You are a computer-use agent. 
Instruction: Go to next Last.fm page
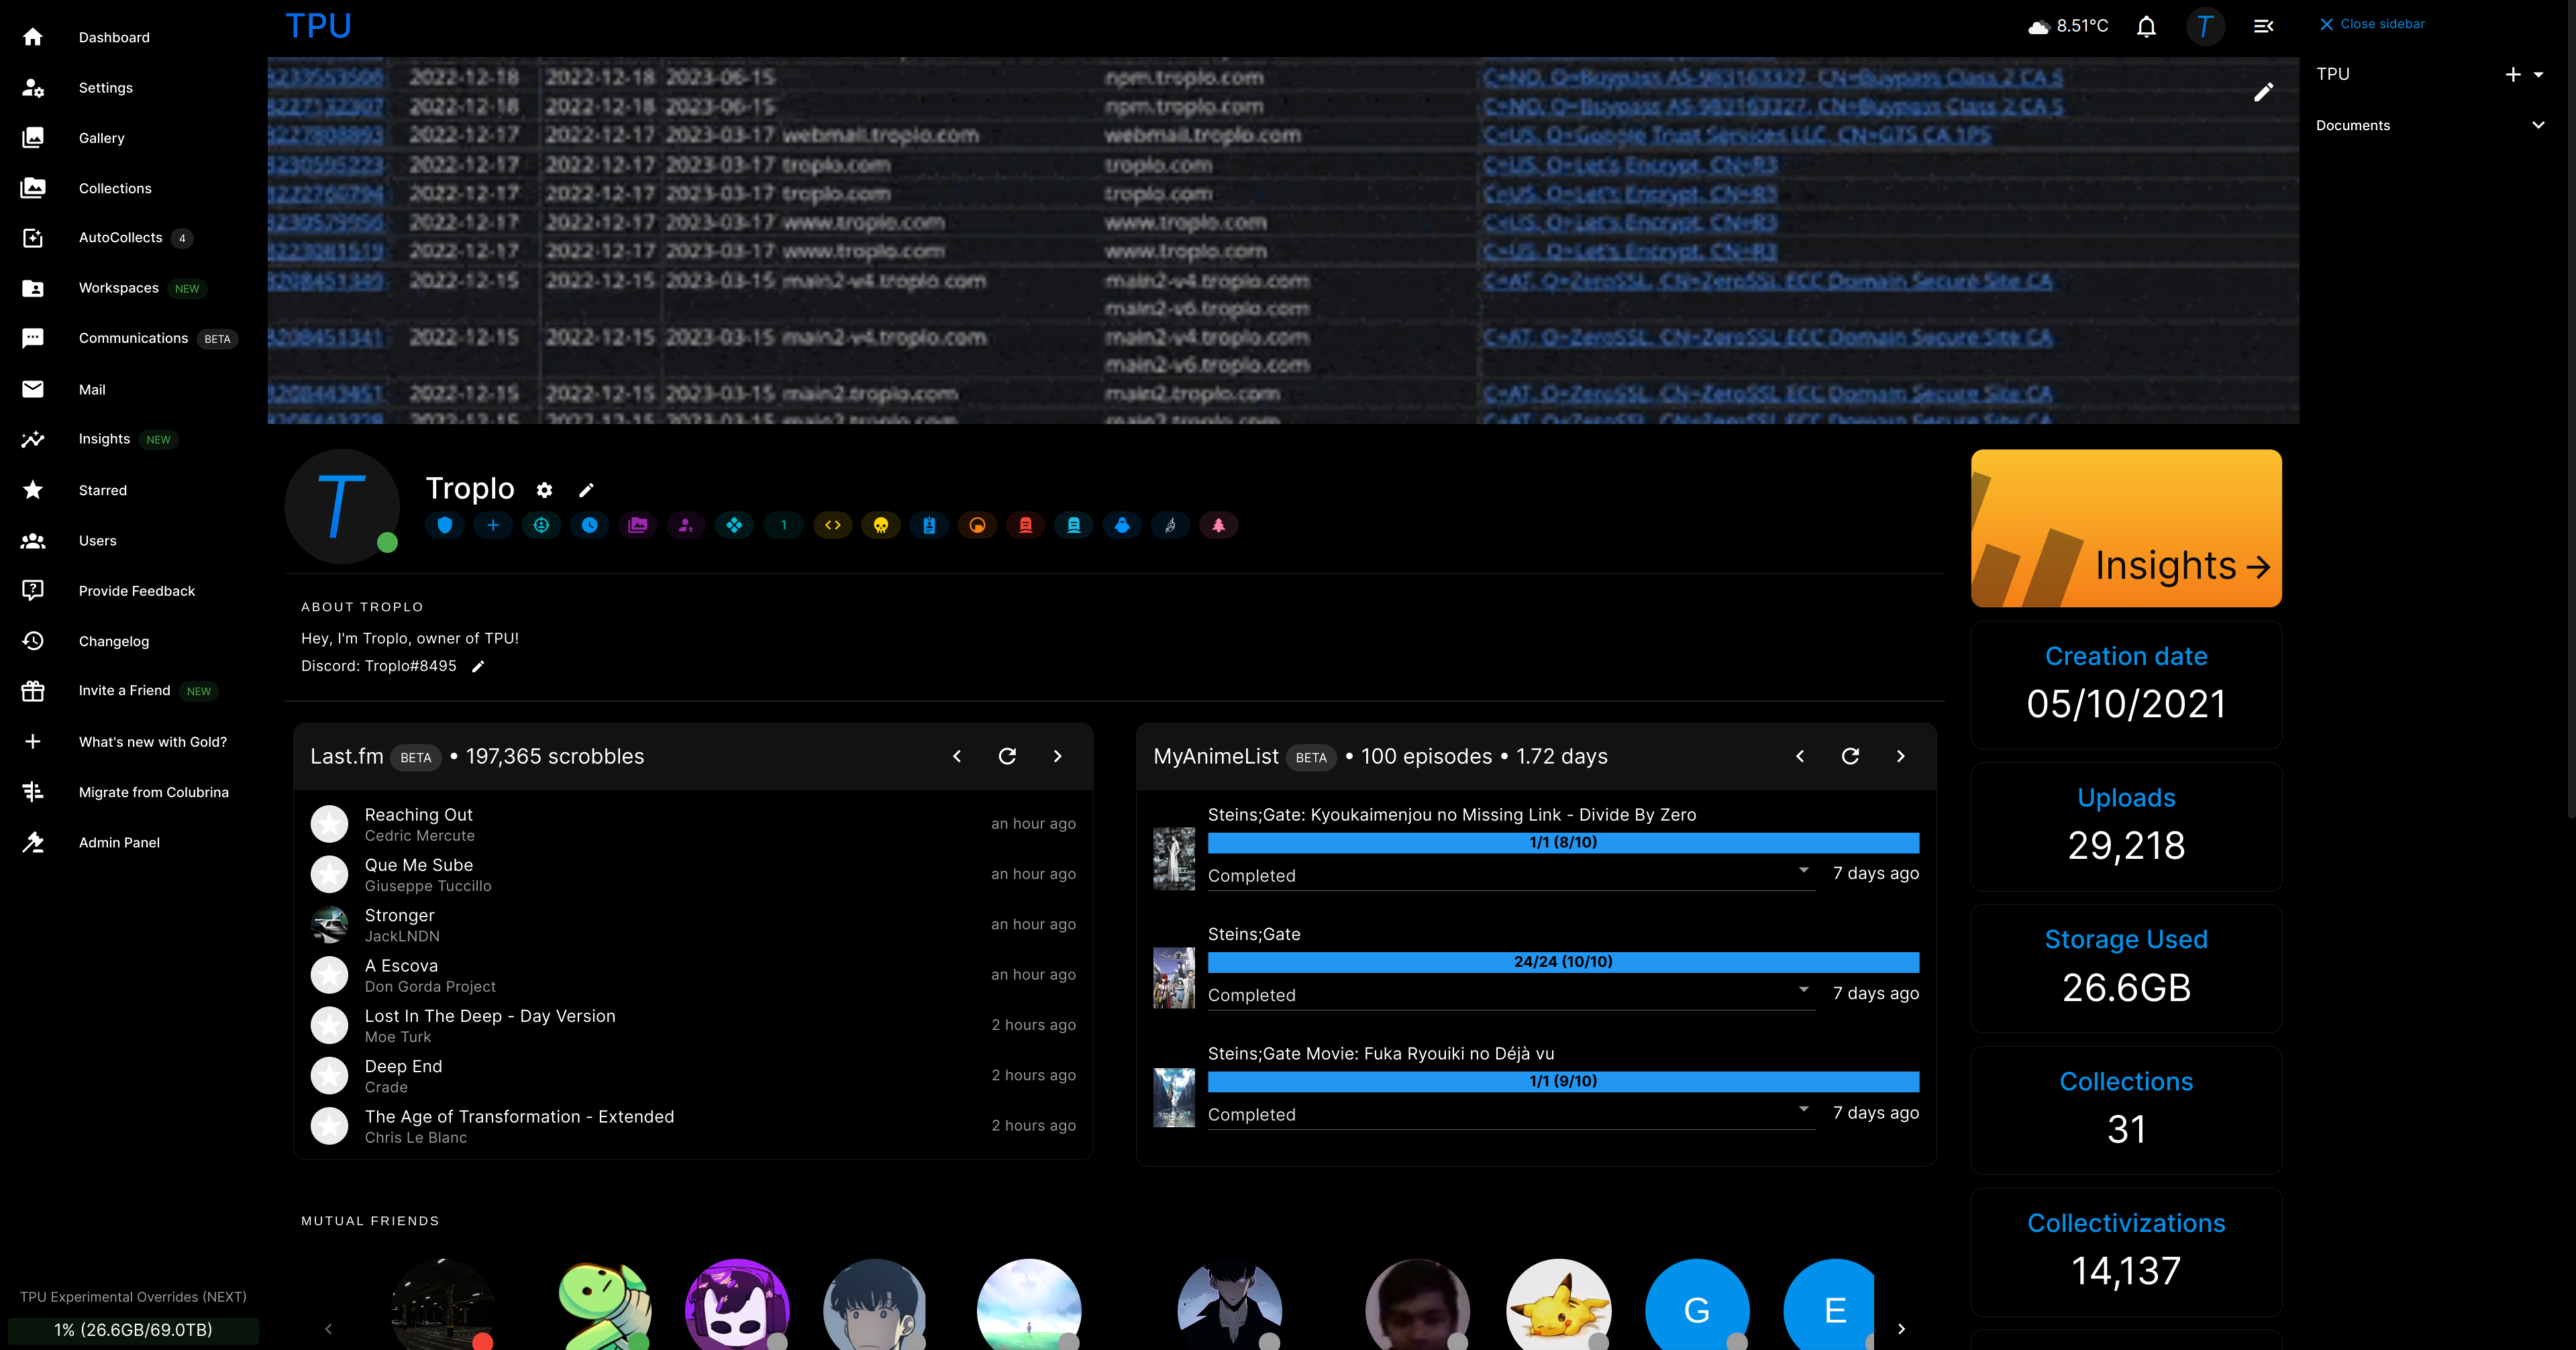pyautogui.click(x=1057, y=756)
